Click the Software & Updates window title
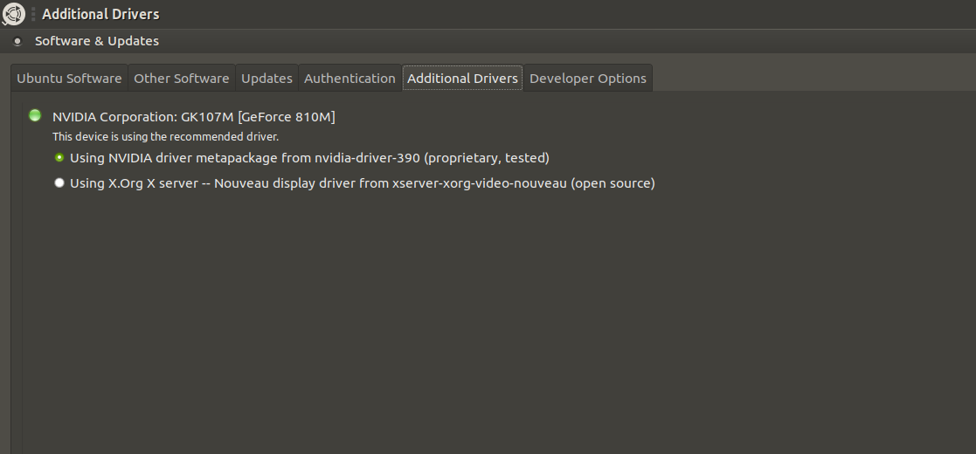976x454 pixels. click(x=96, y=41)
